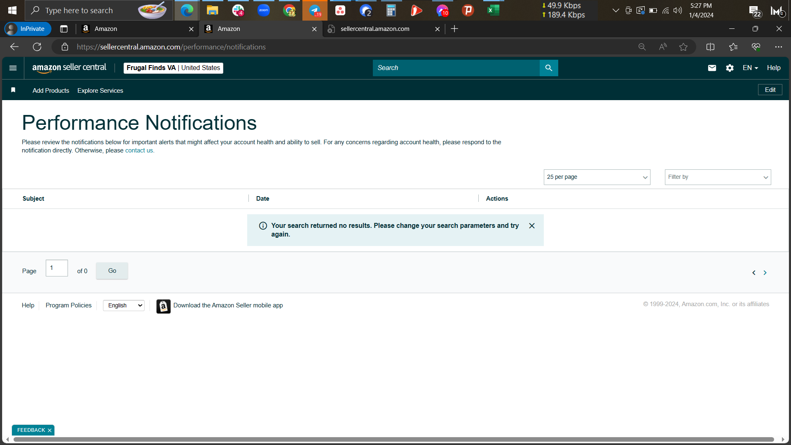
Task: Open the Frugal Finds VA account switcher
Action: tap(173, 68)
